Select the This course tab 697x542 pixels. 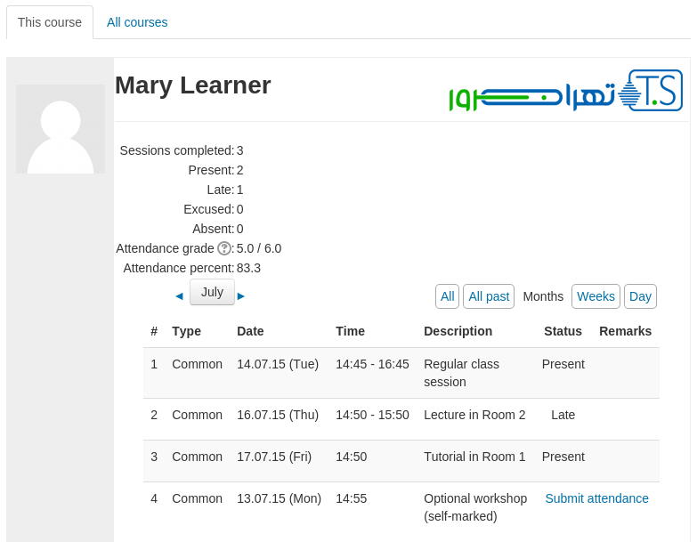click(x=50, y=22)
